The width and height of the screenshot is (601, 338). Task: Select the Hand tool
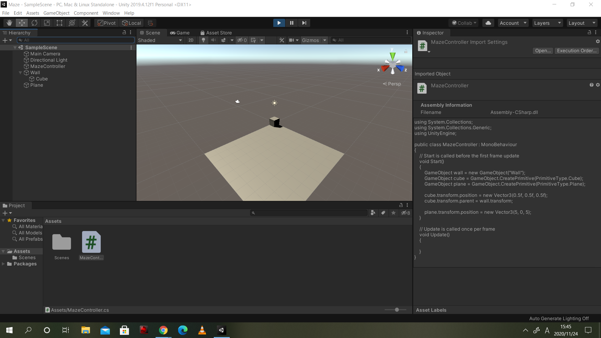tap(9, 23)
